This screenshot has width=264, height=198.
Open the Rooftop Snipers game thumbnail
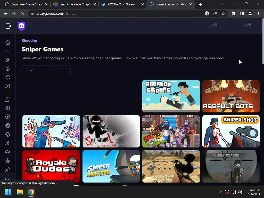pos(171,96)
